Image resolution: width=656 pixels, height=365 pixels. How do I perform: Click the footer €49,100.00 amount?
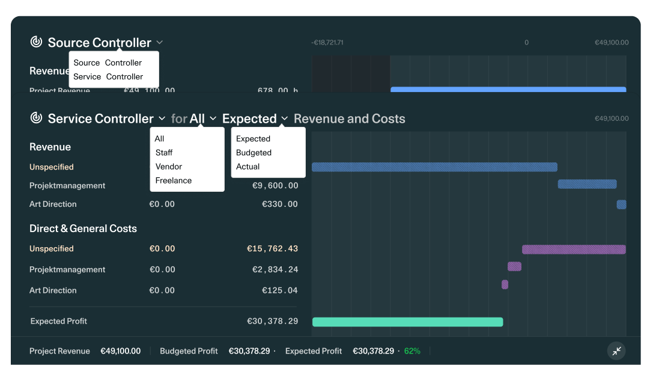click(x=121, y=351)
